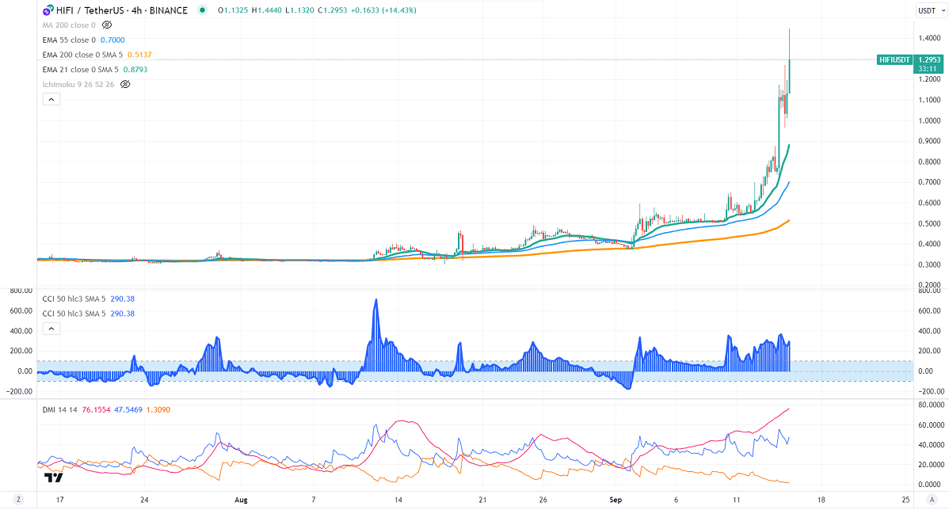Select the lower CCI 50 hlc3 SMA 5 legend
The height and width of the screenshot is (510, 949).
[x=74, y=314]
